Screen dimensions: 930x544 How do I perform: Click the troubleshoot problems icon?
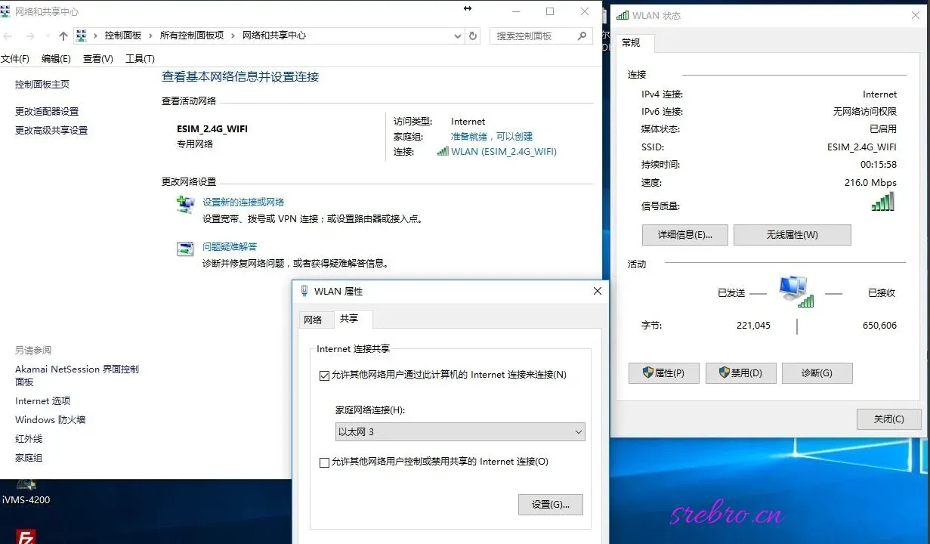(x=185, y=249)
